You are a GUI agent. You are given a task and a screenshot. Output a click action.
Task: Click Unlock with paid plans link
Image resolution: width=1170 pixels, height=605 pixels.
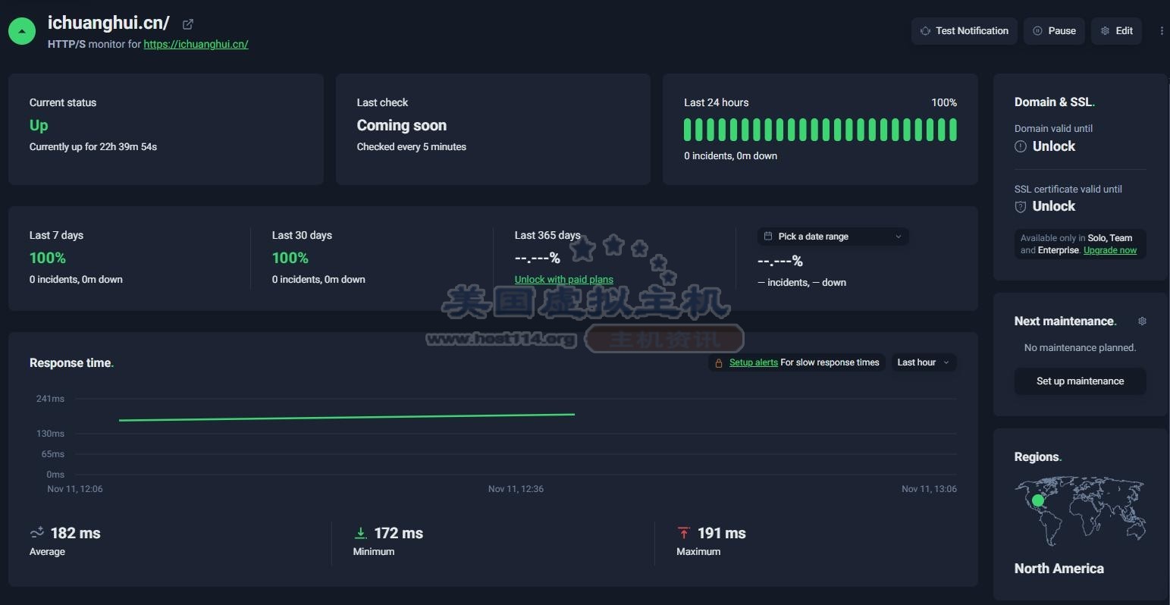click(563, 280)
